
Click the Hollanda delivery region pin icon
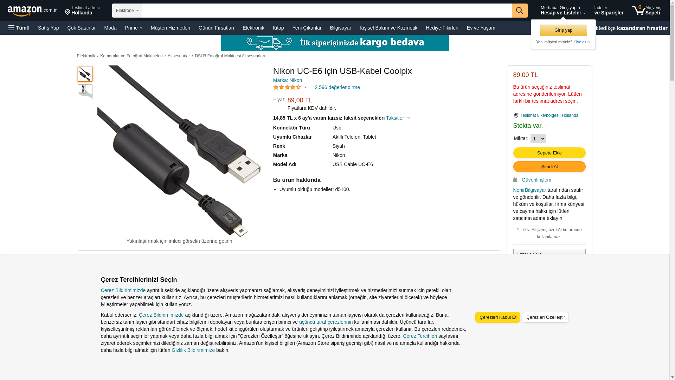point(516,115)
